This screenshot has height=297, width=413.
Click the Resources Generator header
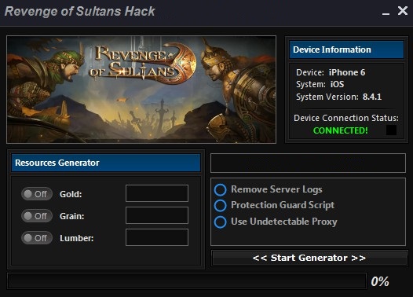coord(106,163)
